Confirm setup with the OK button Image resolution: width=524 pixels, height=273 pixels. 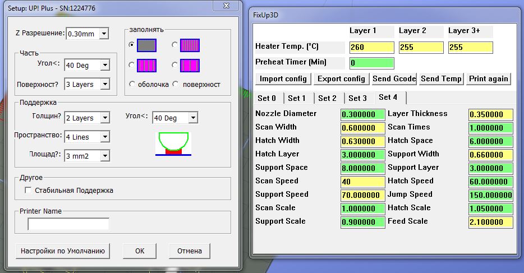click(x=140, y=251)
